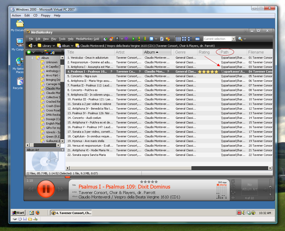Click the playback seek slider handle
The image size is (285, 231).
tap(68, 177)
